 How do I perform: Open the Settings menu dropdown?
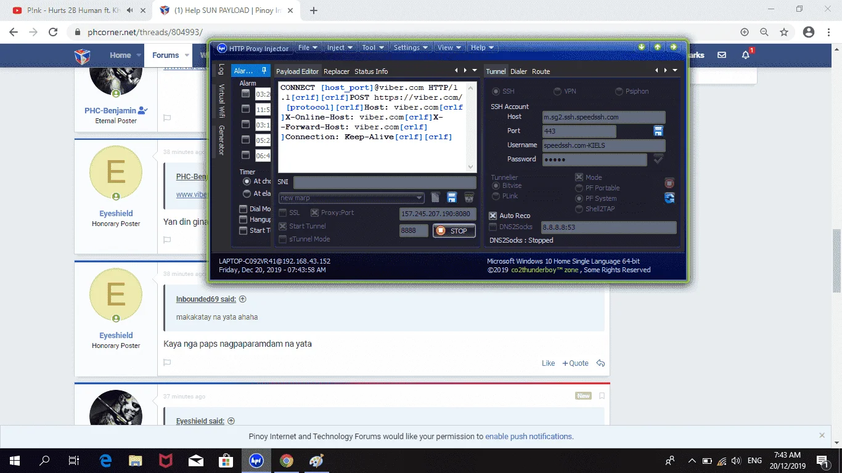411,47
